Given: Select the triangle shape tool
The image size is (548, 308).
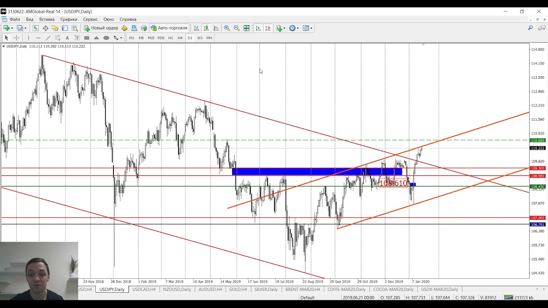Looking at the screenshot, I should pos(96,38).
